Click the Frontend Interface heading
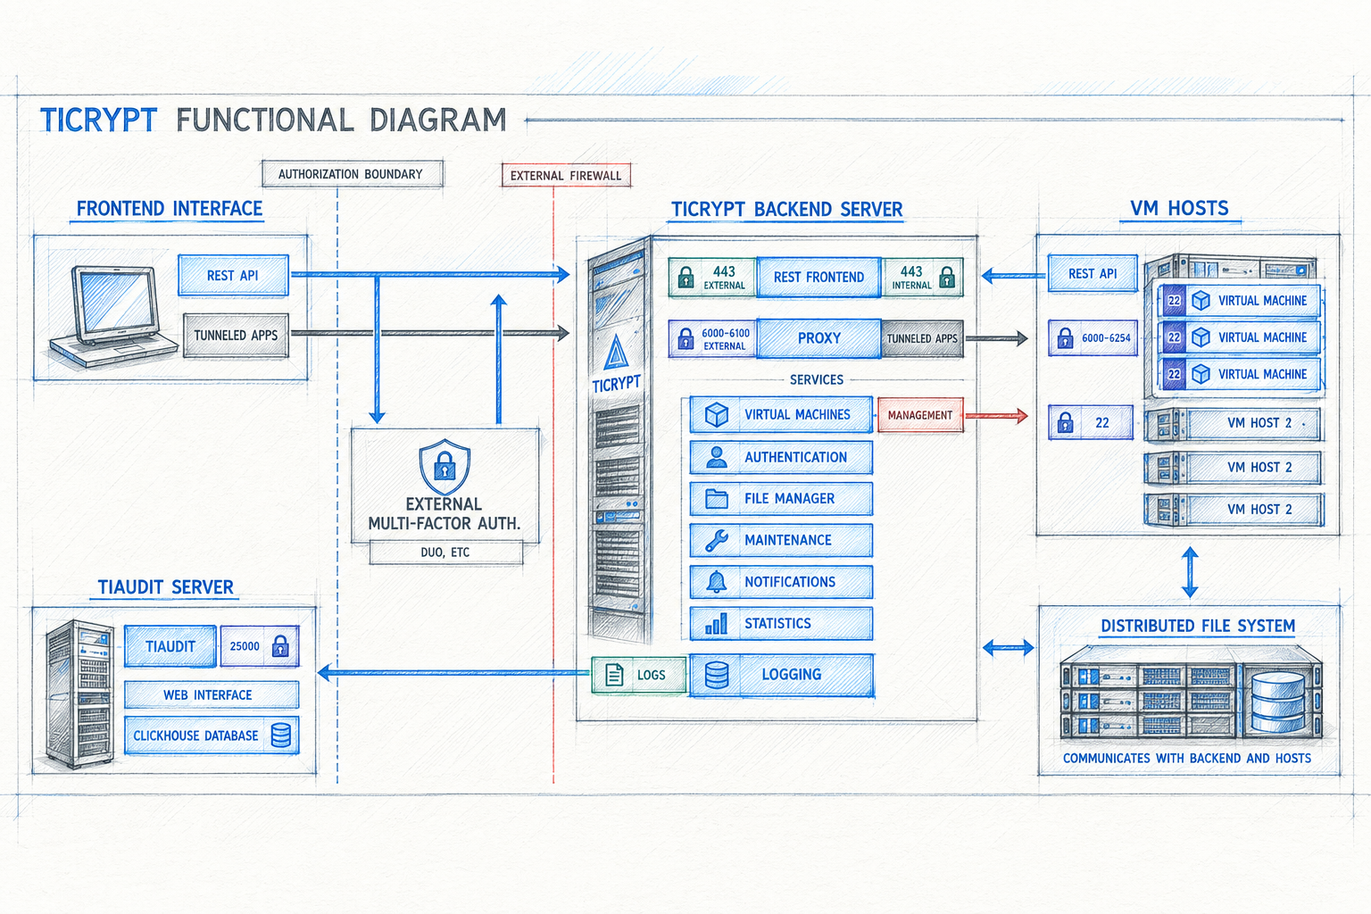The height and width of the screenshot is (914, 1371). (170, 208)
